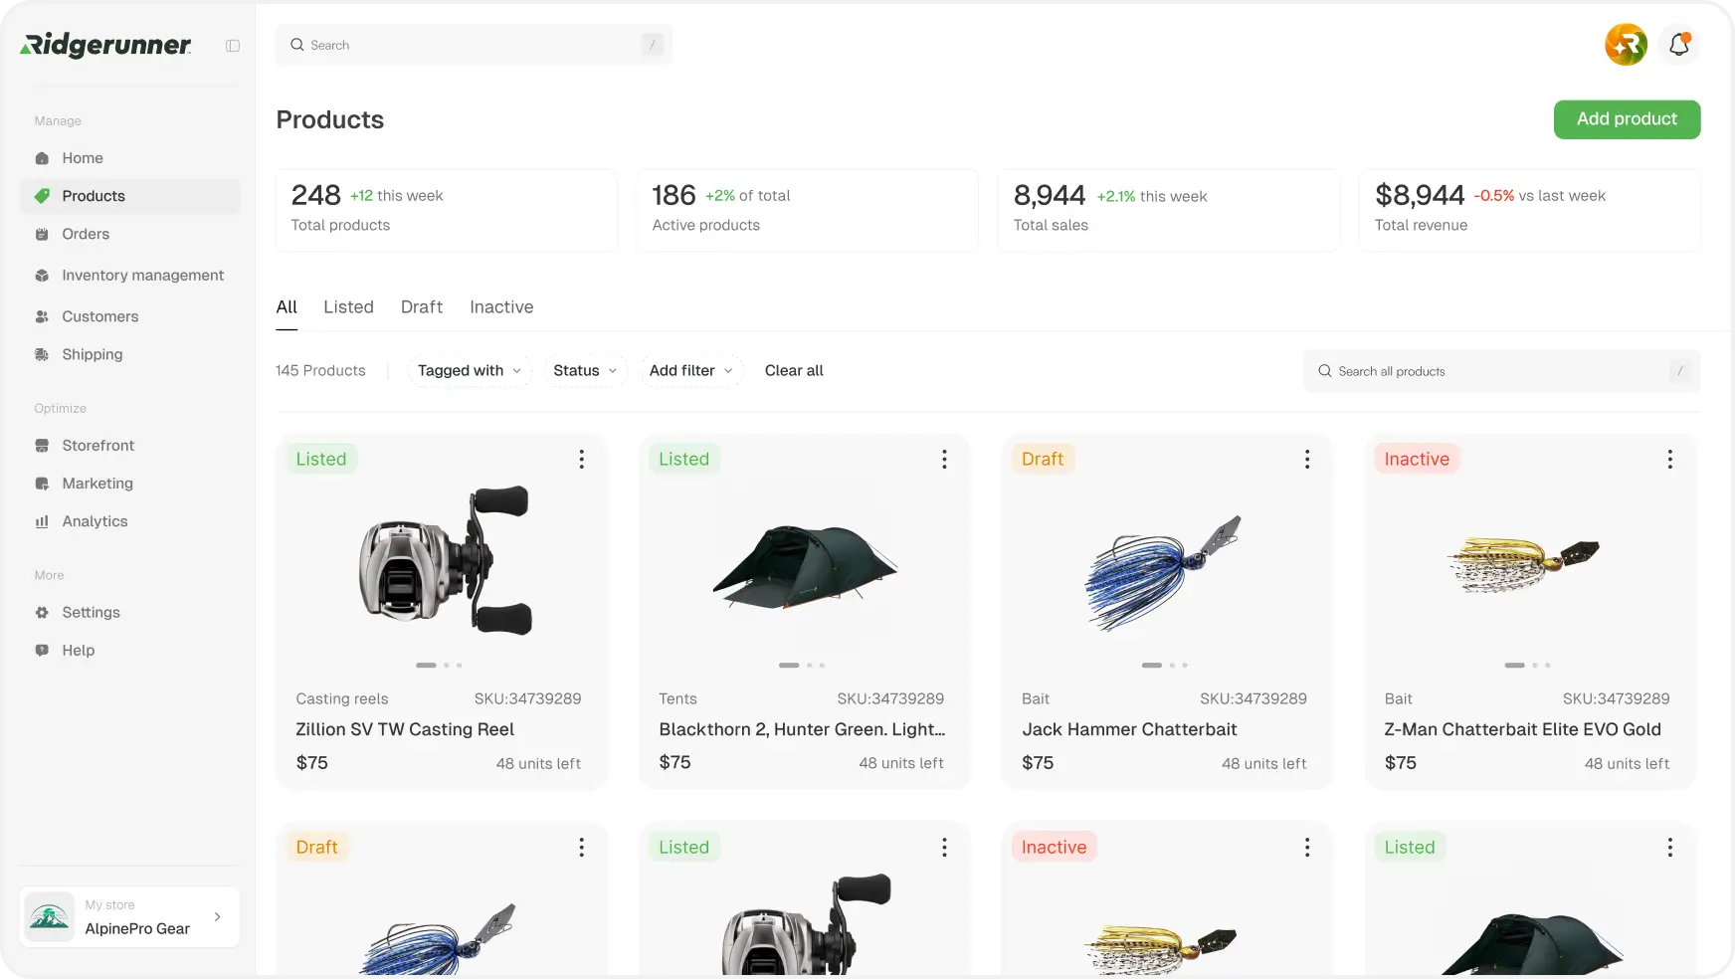The height and width of the screenshot is (979, 1735).
Task: Click the Shipping truck icon
Action: tap(42, 354)
